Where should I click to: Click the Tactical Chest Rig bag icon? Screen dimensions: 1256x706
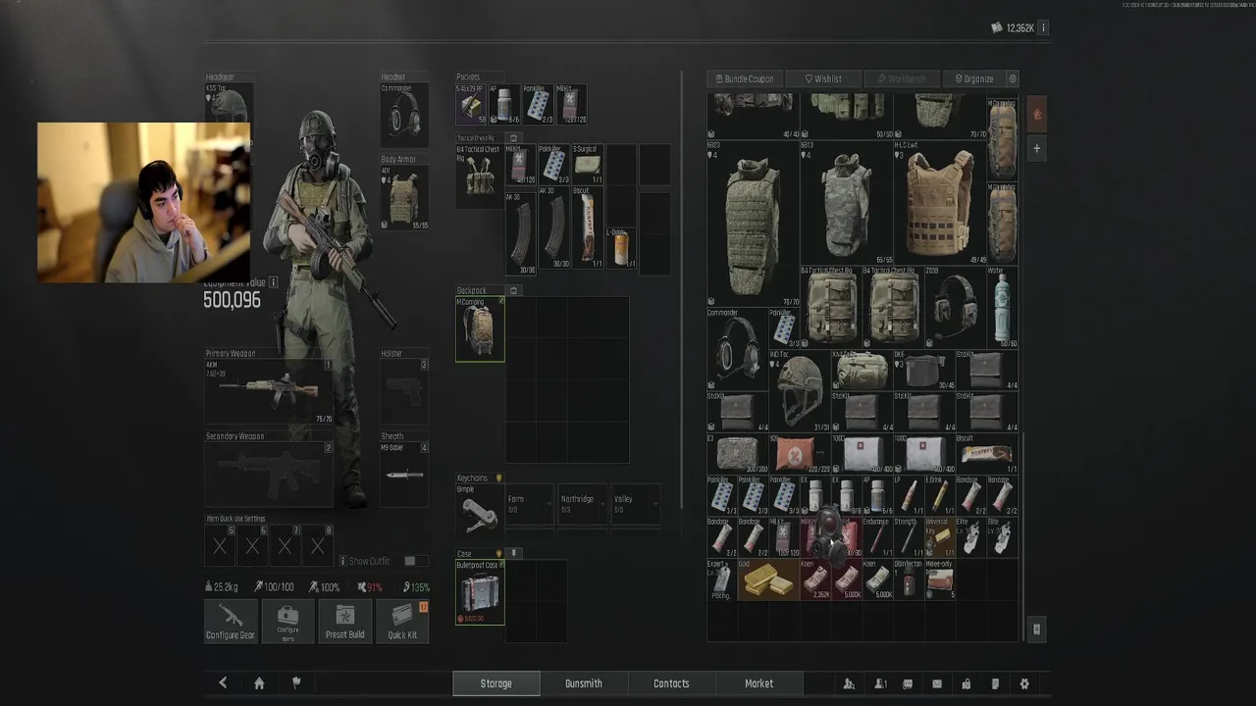(x=513, y=138)
